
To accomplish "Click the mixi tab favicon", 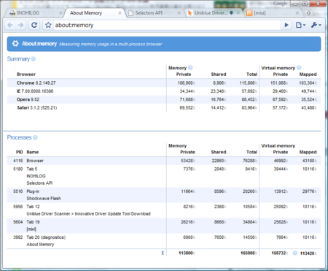I will click(x=249, y=13).
